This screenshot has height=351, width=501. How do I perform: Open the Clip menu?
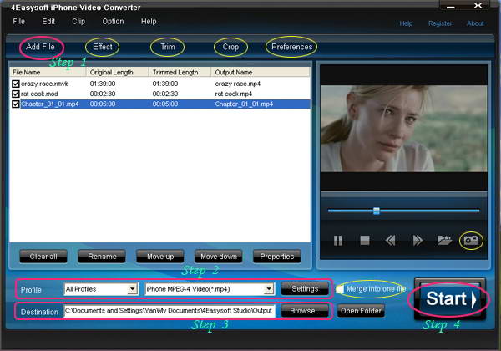(x=78, y=22)
